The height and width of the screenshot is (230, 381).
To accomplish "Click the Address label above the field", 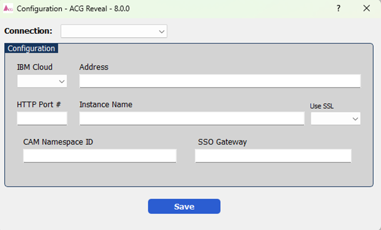I will click(x=94, y=67).
